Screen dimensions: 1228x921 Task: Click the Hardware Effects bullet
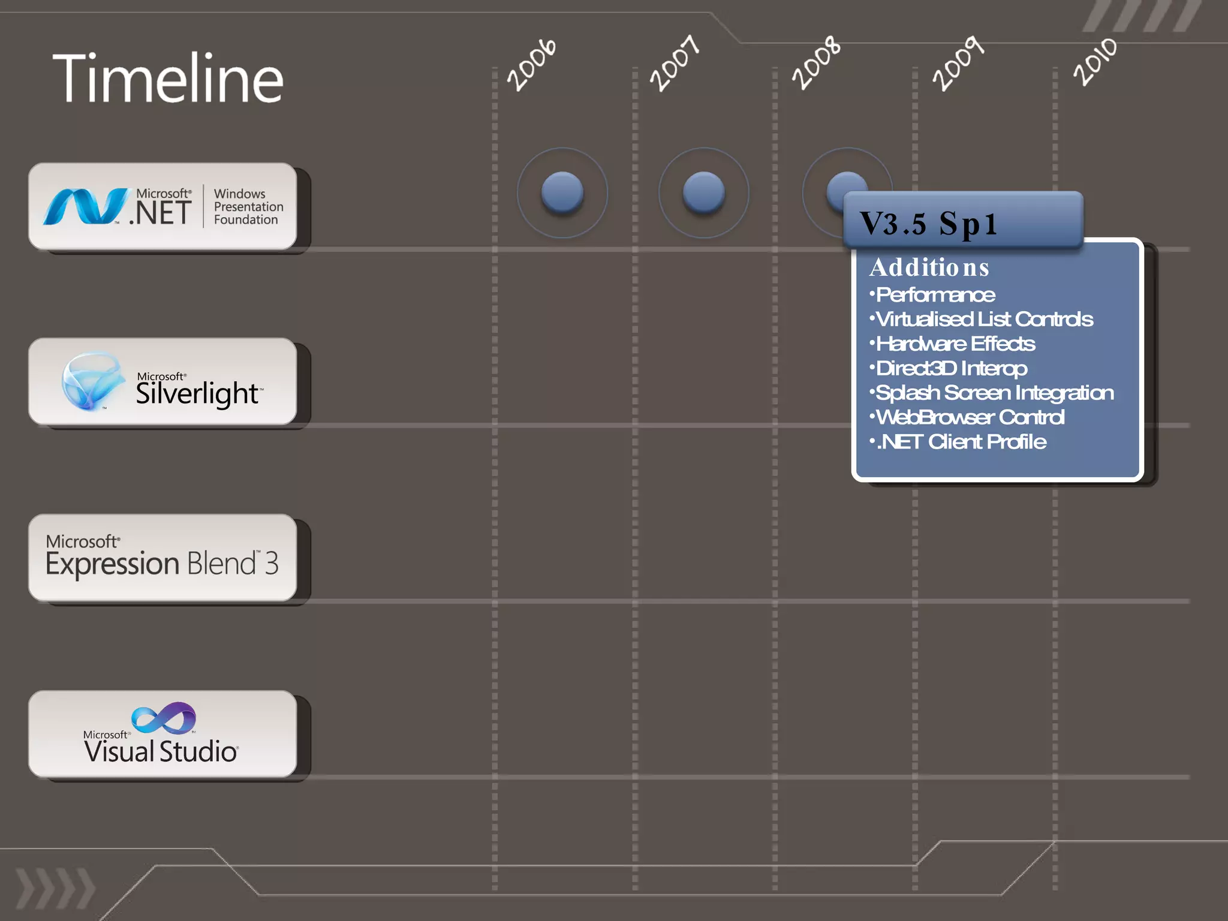coord(952,344)
